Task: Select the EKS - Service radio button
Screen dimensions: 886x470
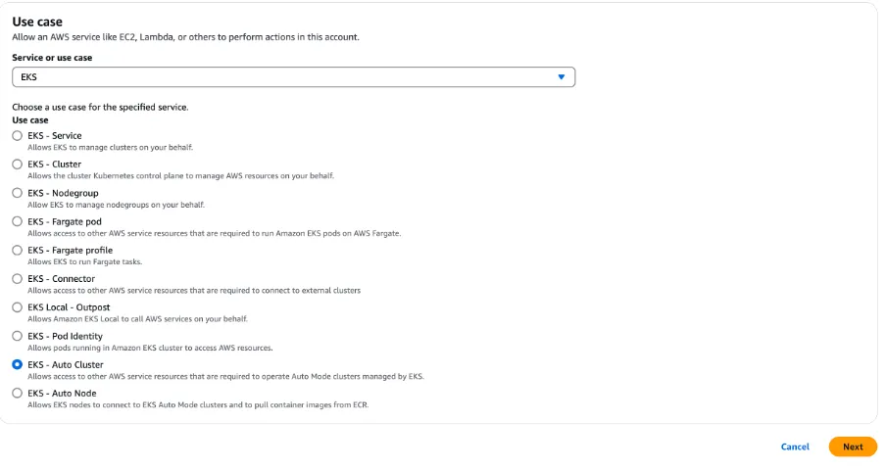Action: (x=18, y=136)
